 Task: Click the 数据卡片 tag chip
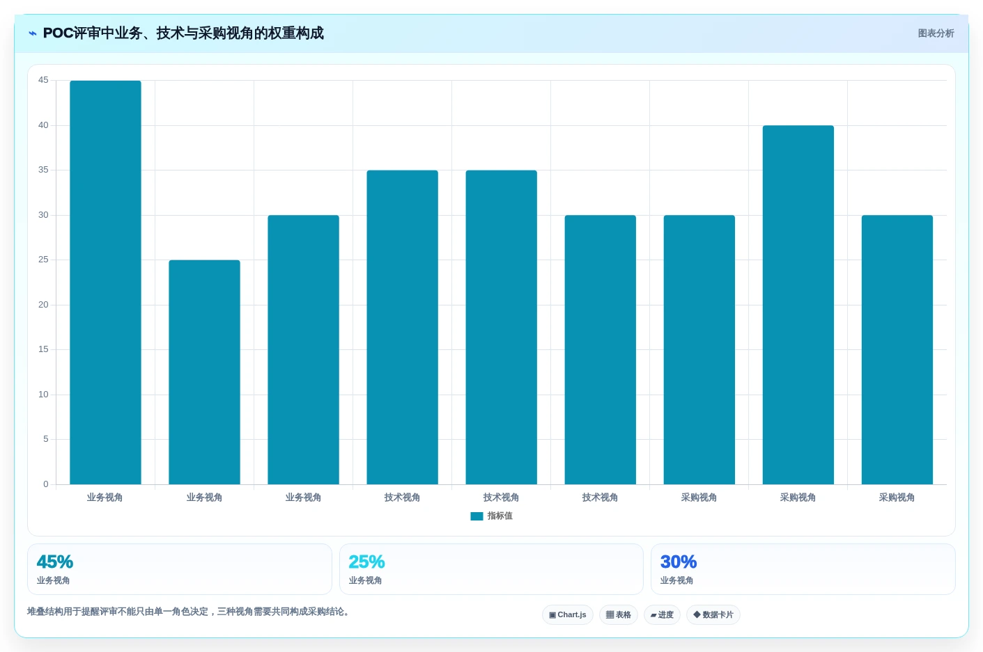(x=713, y=615)
